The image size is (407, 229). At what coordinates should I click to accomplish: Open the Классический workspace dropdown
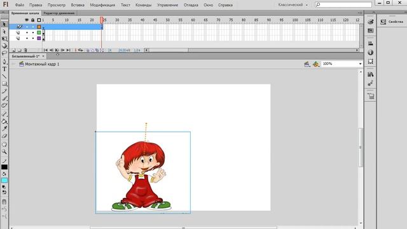pyautogui.click(x=293, y=4)
